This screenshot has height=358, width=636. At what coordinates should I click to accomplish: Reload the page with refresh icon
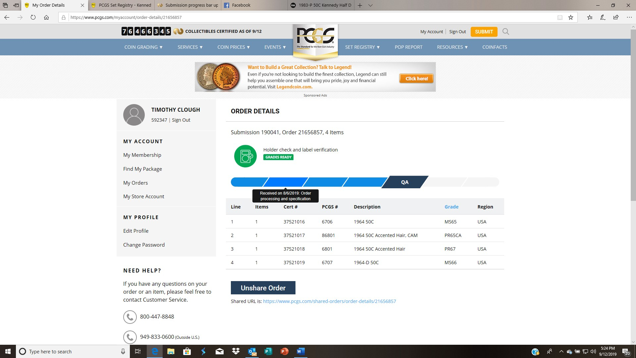tap(33, 17)
